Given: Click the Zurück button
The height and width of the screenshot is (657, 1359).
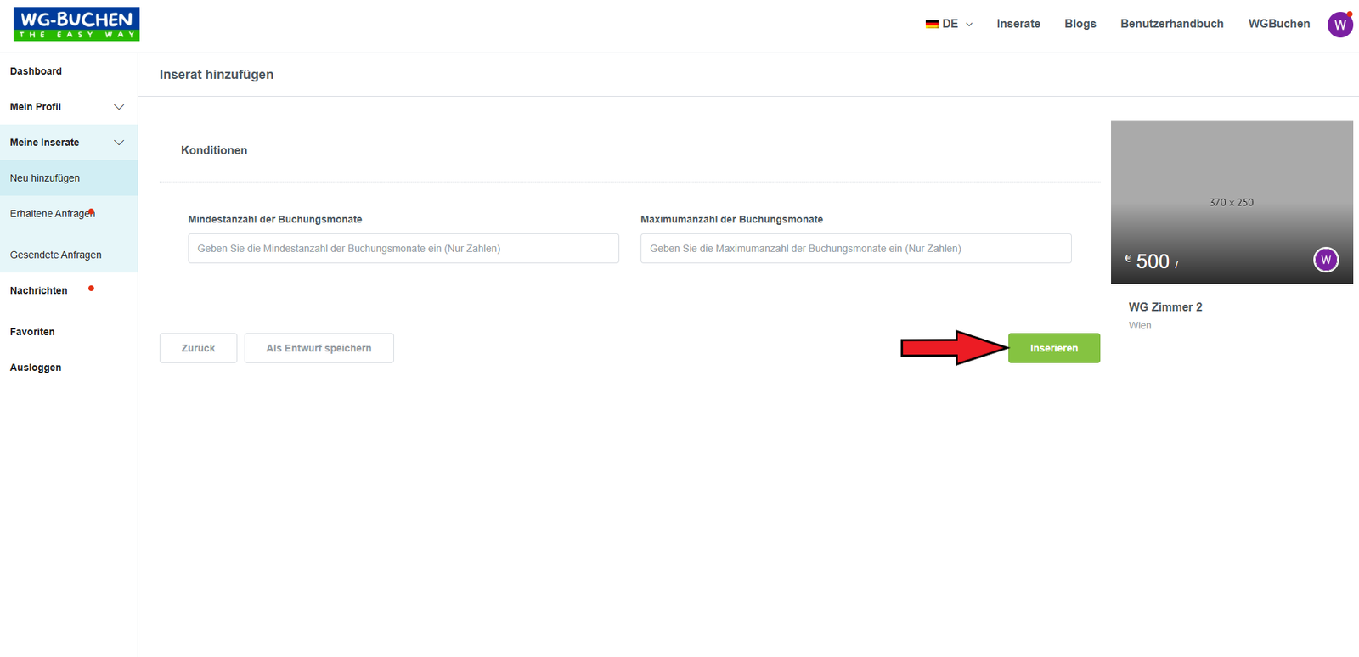Looking at the screenshot, I should point(198,348).
